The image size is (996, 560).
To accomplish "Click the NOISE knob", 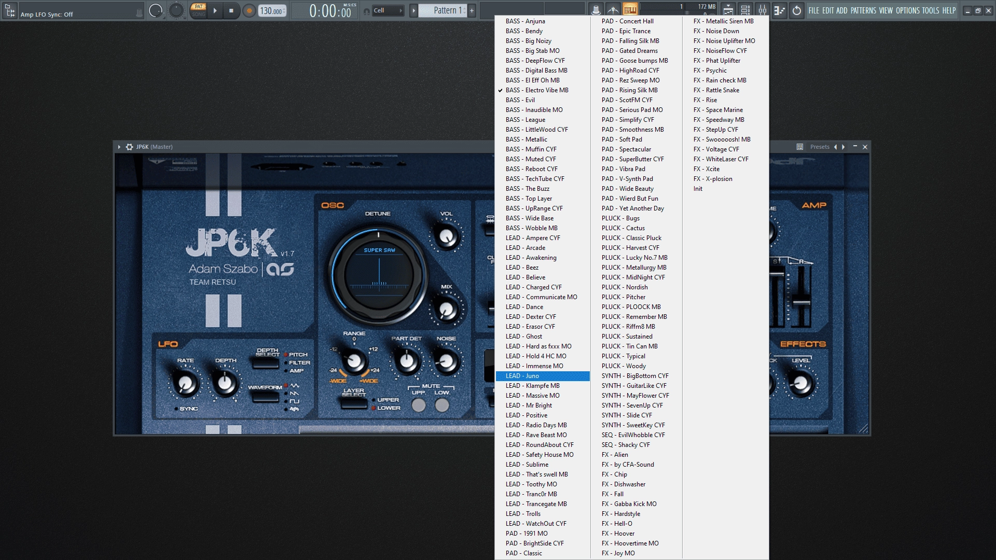I will click(x=446, y=361).
